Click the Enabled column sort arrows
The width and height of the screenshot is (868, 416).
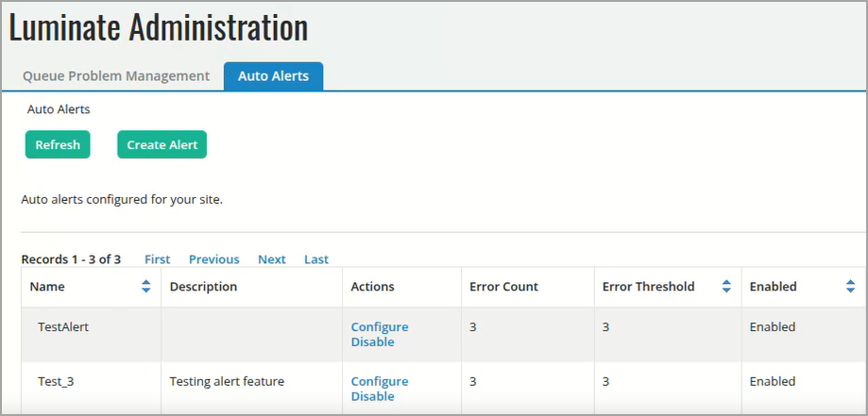pos(850,287)
